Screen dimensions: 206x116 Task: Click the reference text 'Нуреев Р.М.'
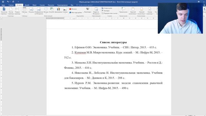[x=83, y=83]
